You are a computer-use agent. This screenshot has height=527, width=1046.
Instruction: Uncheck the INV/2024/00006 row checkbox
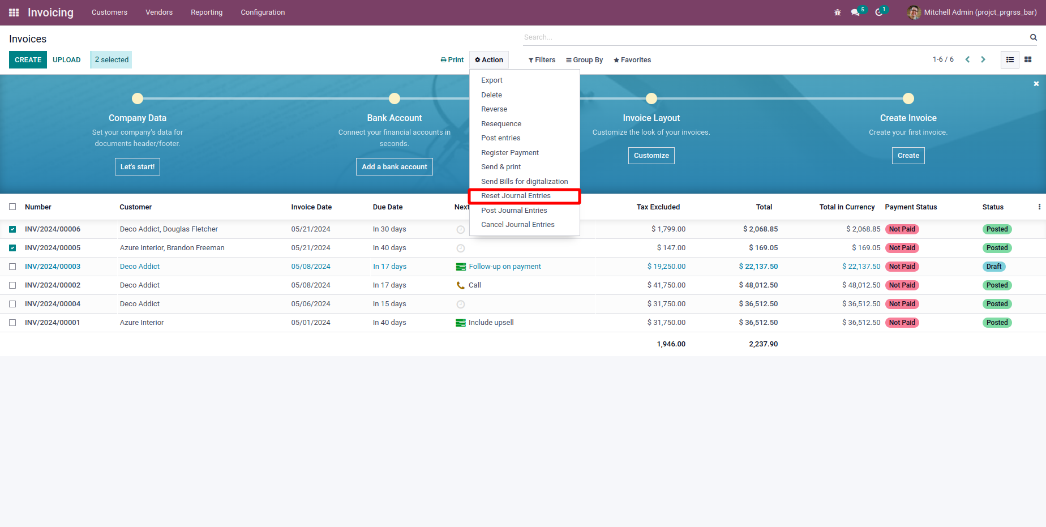tap(12, 229)
